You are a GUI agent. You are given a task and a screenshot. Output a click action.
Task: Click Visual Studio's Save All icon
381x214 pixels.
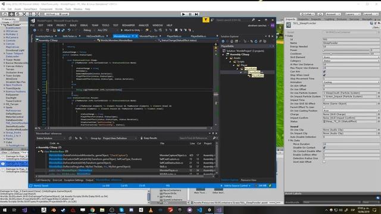(63, 30)
